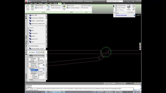Viewport: 166px width, 93px height.
Task: Select the Pipe contextual tab
Action: [x=60, y=3]
